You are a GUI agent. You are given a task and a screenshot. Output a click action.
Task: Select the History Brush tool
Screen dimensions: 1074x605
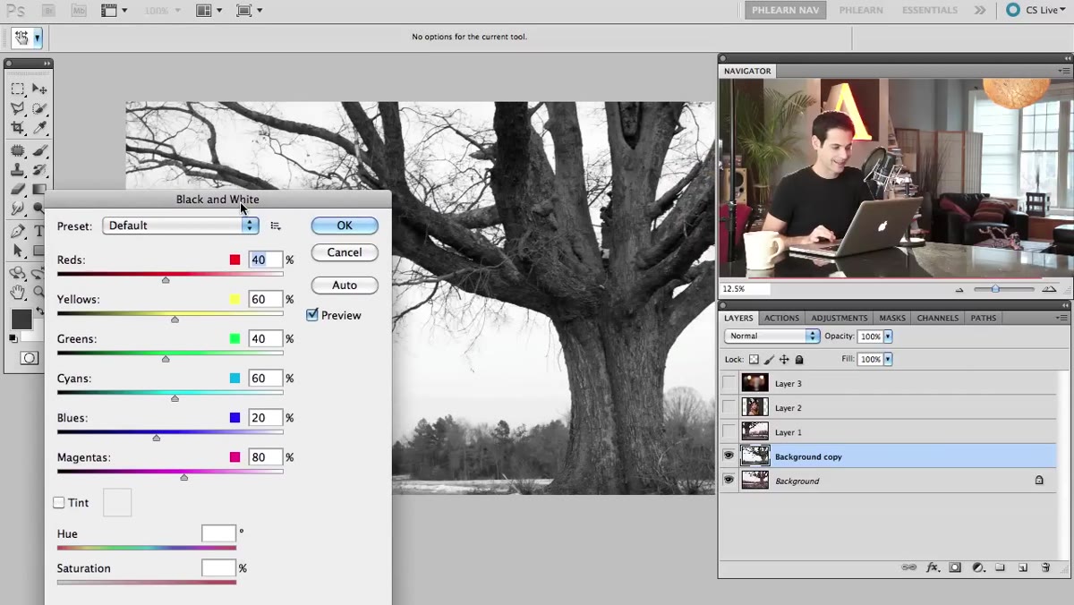(39, 170)
